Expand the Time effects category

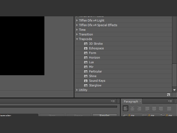(77, 30)
